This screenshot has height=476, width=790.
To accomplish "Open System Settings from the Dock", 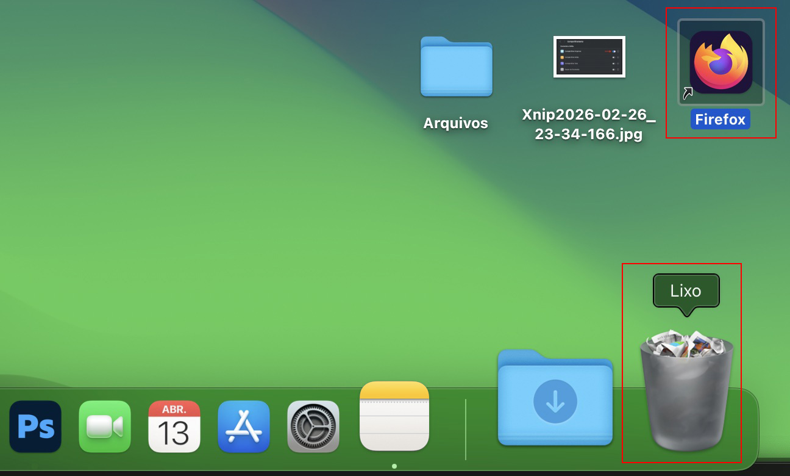I will [313, 427].
